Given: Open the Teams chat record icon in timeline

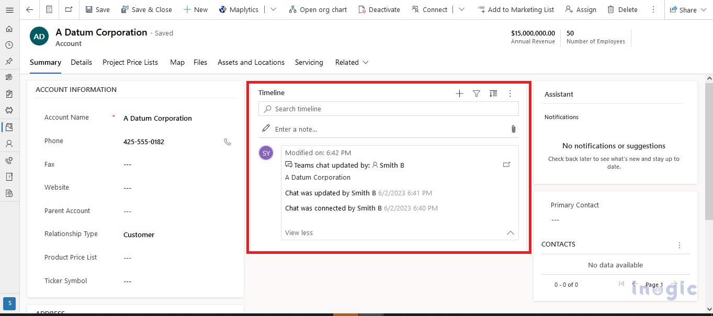Looking at the screenshot, I should point(506,165).
